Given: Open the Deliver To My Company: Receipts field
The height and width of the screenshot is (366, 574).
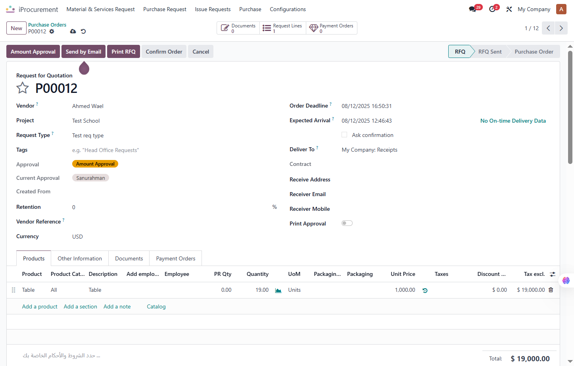Looking at the screenshot, I should (x=443, y=150).
